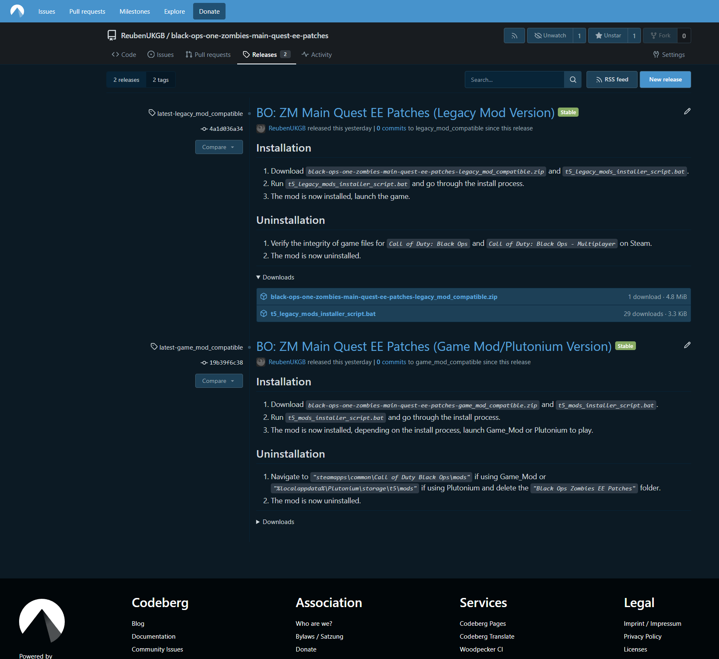Viewport: 719px width, 659px height.
Task: Open the Game Mod/Plutonium Version release title
Action: 434,346
